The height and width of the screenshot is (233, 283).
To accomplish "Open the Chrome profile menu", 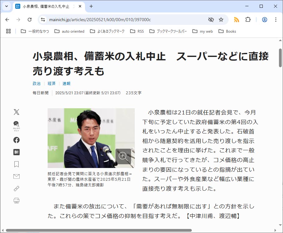I will pyautogui.click(x=265, y=20).
